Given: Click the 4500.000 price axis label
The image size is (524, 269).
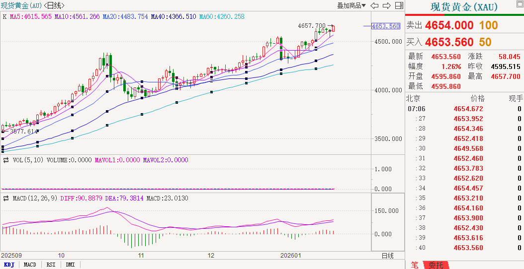Looking at the screenshot, I should (388, 41).
